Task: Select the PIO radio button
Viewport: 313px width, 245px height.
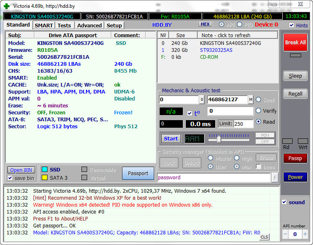Action: coord(239,24)
